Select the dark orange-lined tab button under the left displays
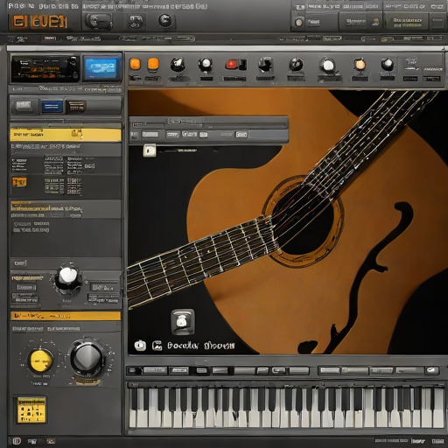The width and height of the screenshot is (448, 448). click(x=76, y=107)
